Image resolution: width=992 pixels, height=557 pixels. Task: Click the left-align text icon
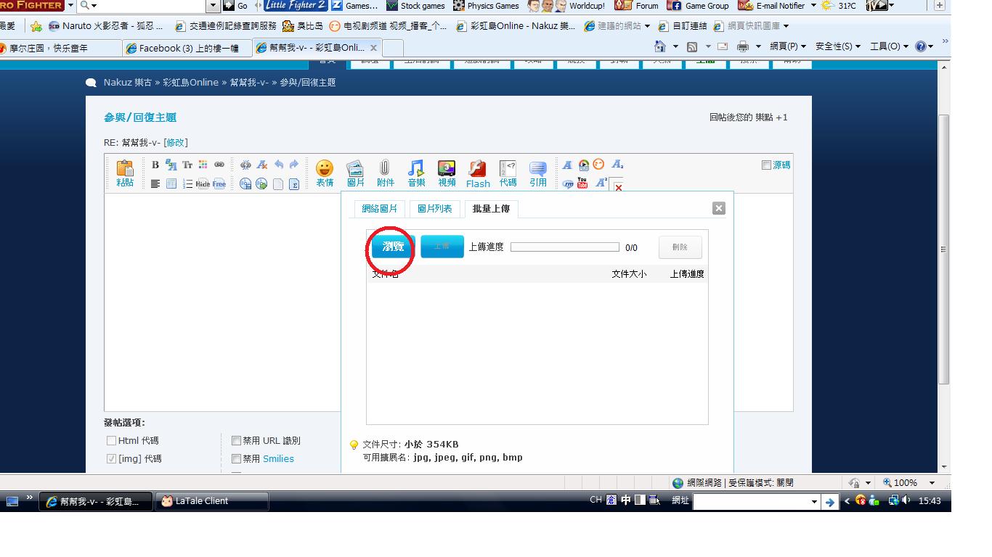click(x=155, y=184)
